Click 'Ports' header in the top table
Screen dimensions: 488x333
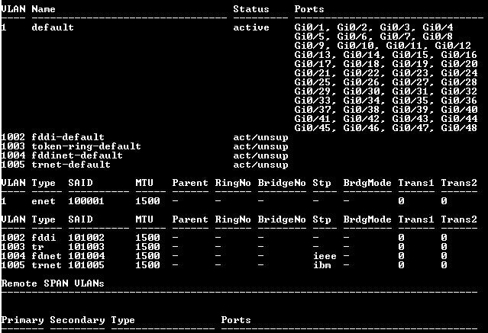309,9
